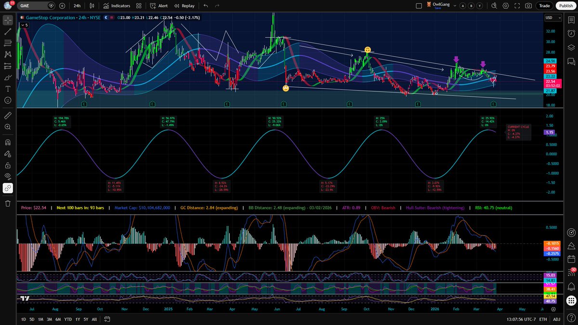Toggle the highlighted drawings sync link tool
The height and width of the screenshot is (325, 578).
[8, 188]
